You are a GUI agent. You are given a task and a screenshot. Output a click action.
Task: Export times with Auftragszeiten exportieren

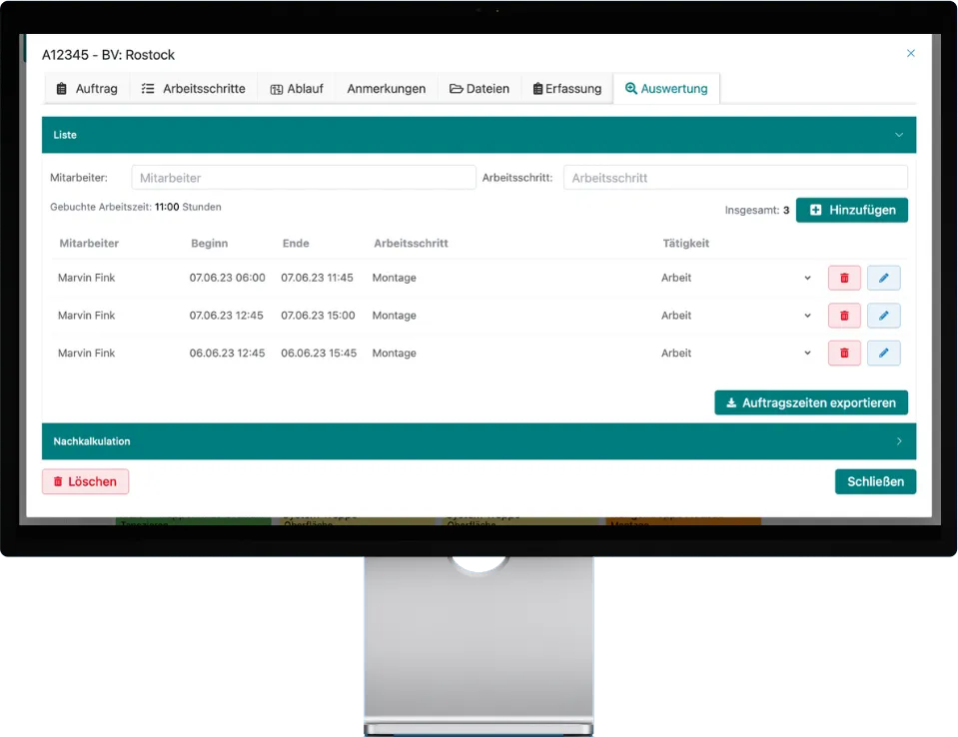pyautogui.click(x=810, y=402)
